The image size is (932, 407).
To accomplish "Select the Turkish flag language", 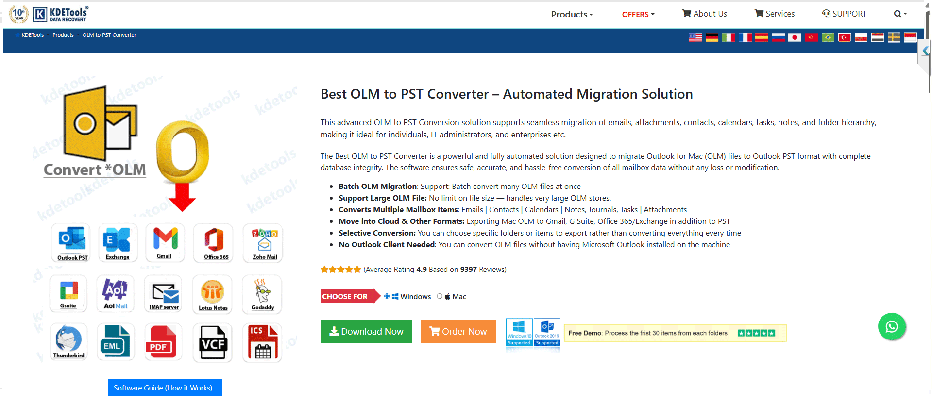I will pyautogui.click(x=844, y=37).
